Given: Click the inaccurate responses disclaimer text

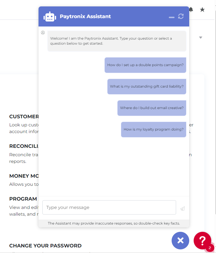Looking at the screenshot, I should click(114, 223).
